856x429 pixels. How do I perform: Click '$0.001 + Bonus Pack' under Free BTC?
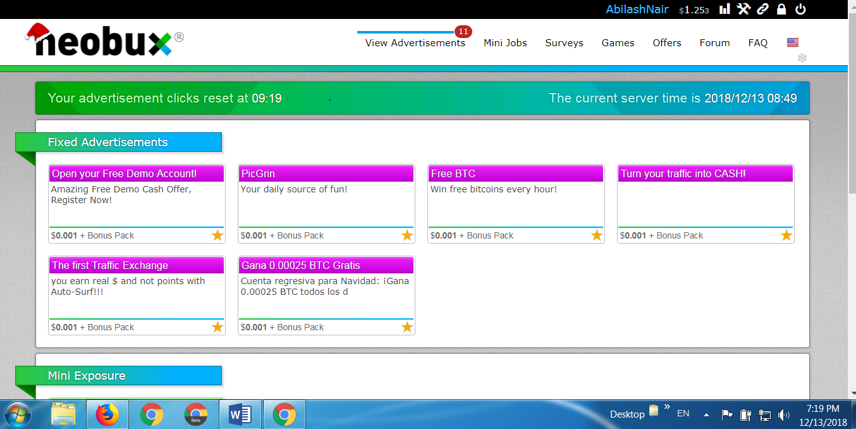[x=472, y=235]
